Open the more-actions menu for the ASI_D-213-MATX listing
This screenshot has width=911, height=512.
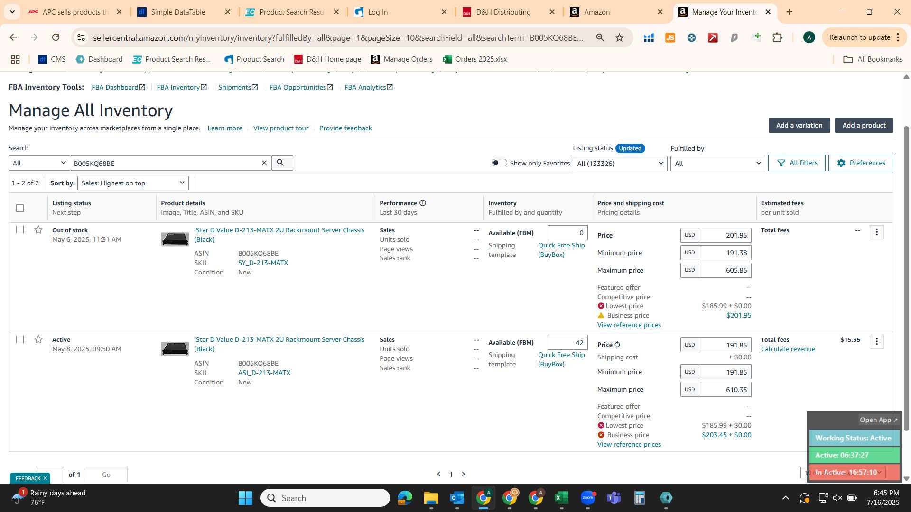tap(876, 342)
